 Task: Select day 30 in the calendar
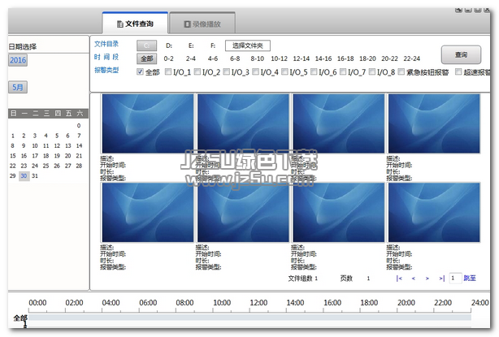24,176
